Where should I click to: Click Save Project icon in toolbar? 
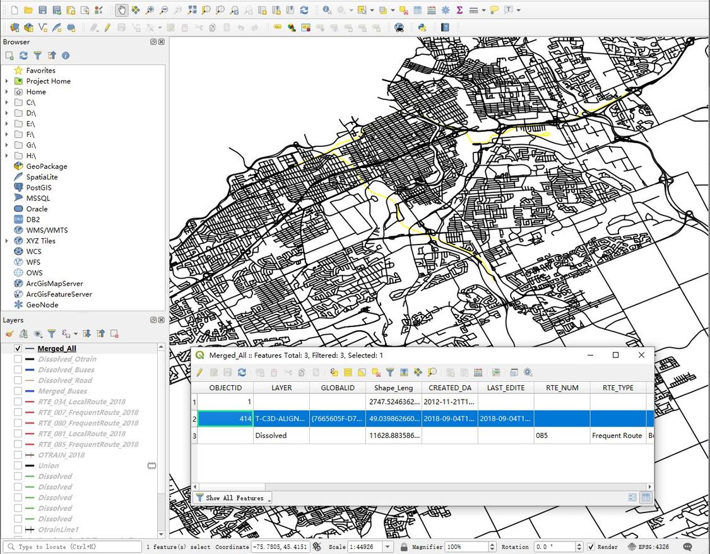coord(42,10)
